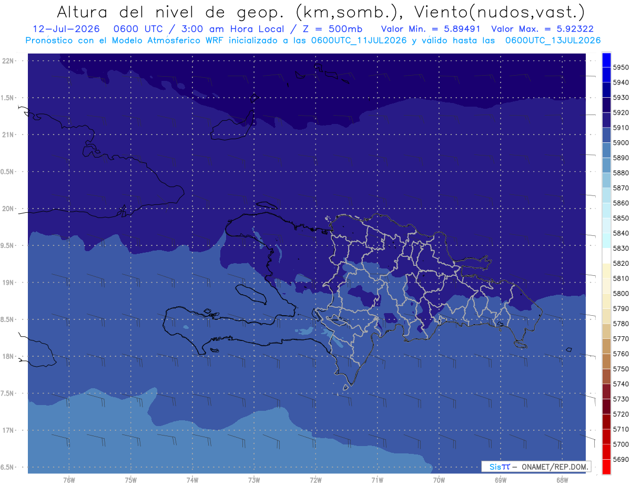631x487 pixels.
Task: Click the legend swatch between 5770 and 5780
Action: pyautogui.click(x=606, y=331)
